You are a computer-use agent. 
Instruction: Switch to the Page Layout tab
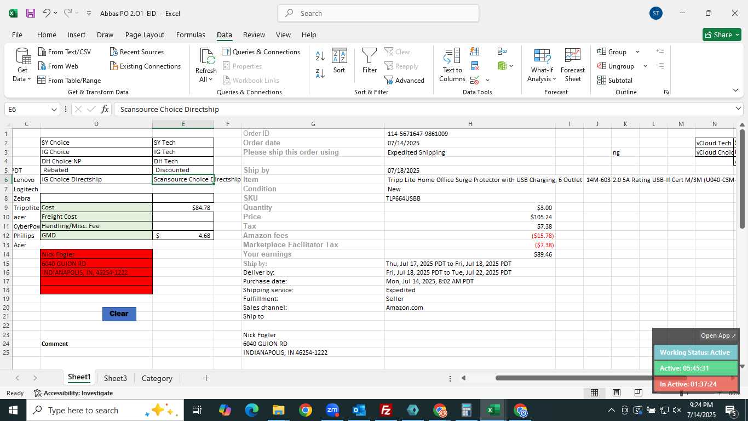pos(145,35)
